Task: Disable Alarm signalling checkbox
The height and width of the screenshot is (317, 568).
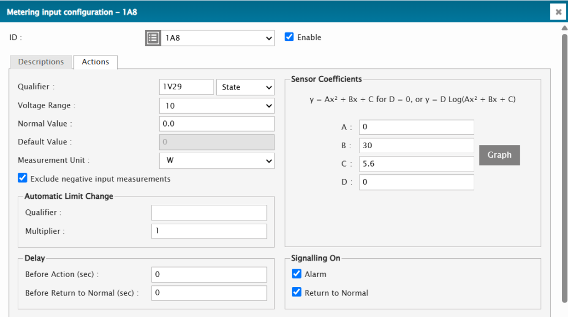Action: [x=297, y=274]
